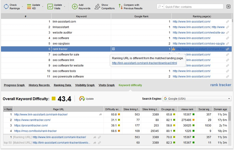Switch to the Keyword difficulty tab
The width and height of the screenshot is (234, 150).
(x=130, y=85)
